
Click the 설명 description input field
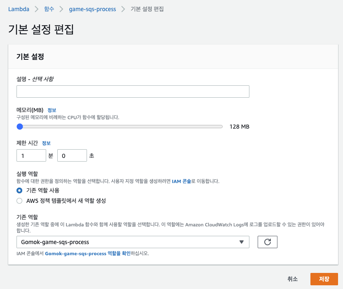(x=133, y=92)
